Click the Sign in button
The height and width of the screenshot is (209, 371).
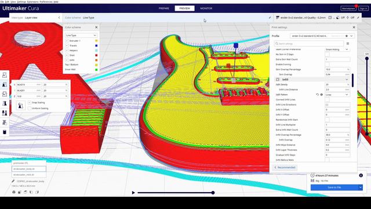click(x=363, y=8)
